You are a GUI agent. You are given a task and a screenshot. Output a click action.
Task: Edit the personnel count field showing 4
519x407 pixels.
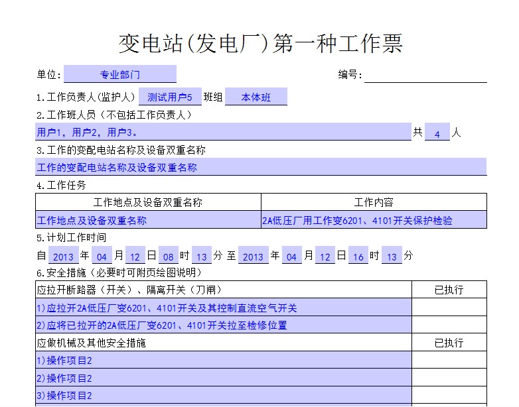point(437,133)
